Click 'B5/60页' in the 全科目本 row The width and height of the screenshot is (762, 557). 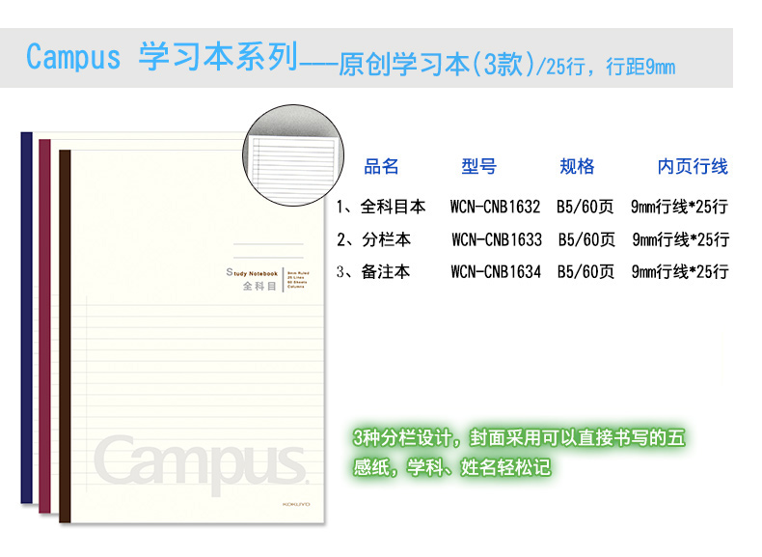tap(585, 207)
